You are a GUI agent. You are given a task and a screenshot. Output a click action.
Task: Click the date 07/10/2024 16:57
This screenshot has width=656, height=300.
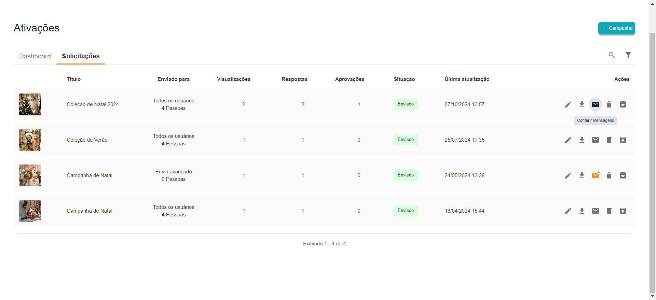464,104
